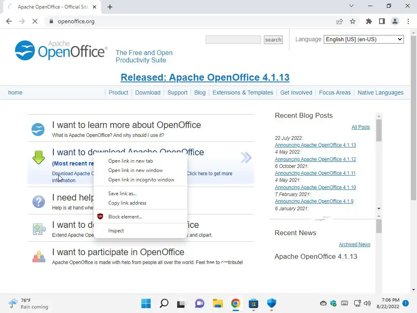This screenshot has height=313, width=417.
Task: Open Task View on taskbar
Action: coord(181,303)
